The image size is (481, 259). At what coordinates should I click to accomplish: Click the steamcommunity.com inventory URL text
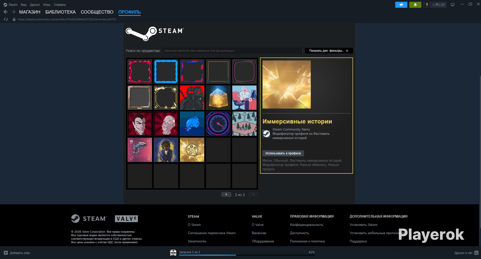coord(67,19)
